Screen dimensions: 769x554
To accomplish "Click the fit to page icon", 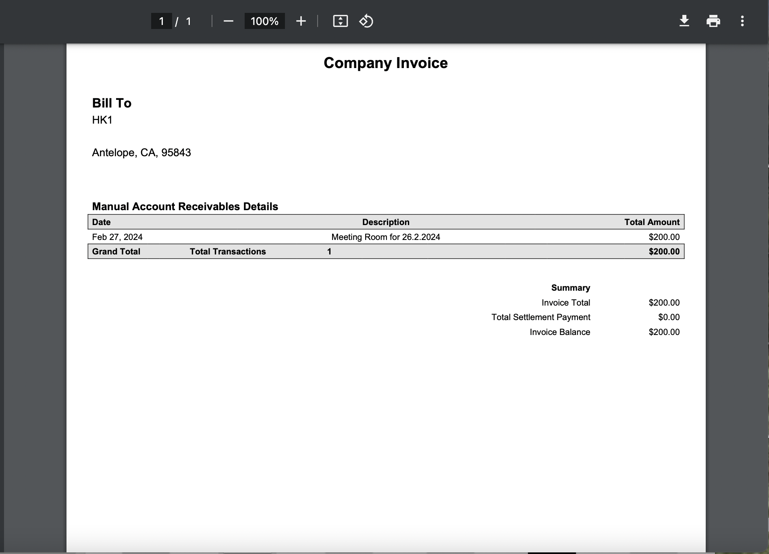I will pos(340,21).
